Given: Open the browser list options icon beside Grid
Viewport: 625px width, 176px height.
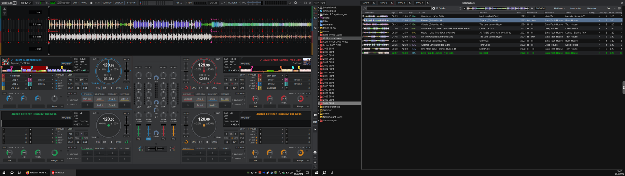Looking at the screenshot, I should [x=619, y=8].
